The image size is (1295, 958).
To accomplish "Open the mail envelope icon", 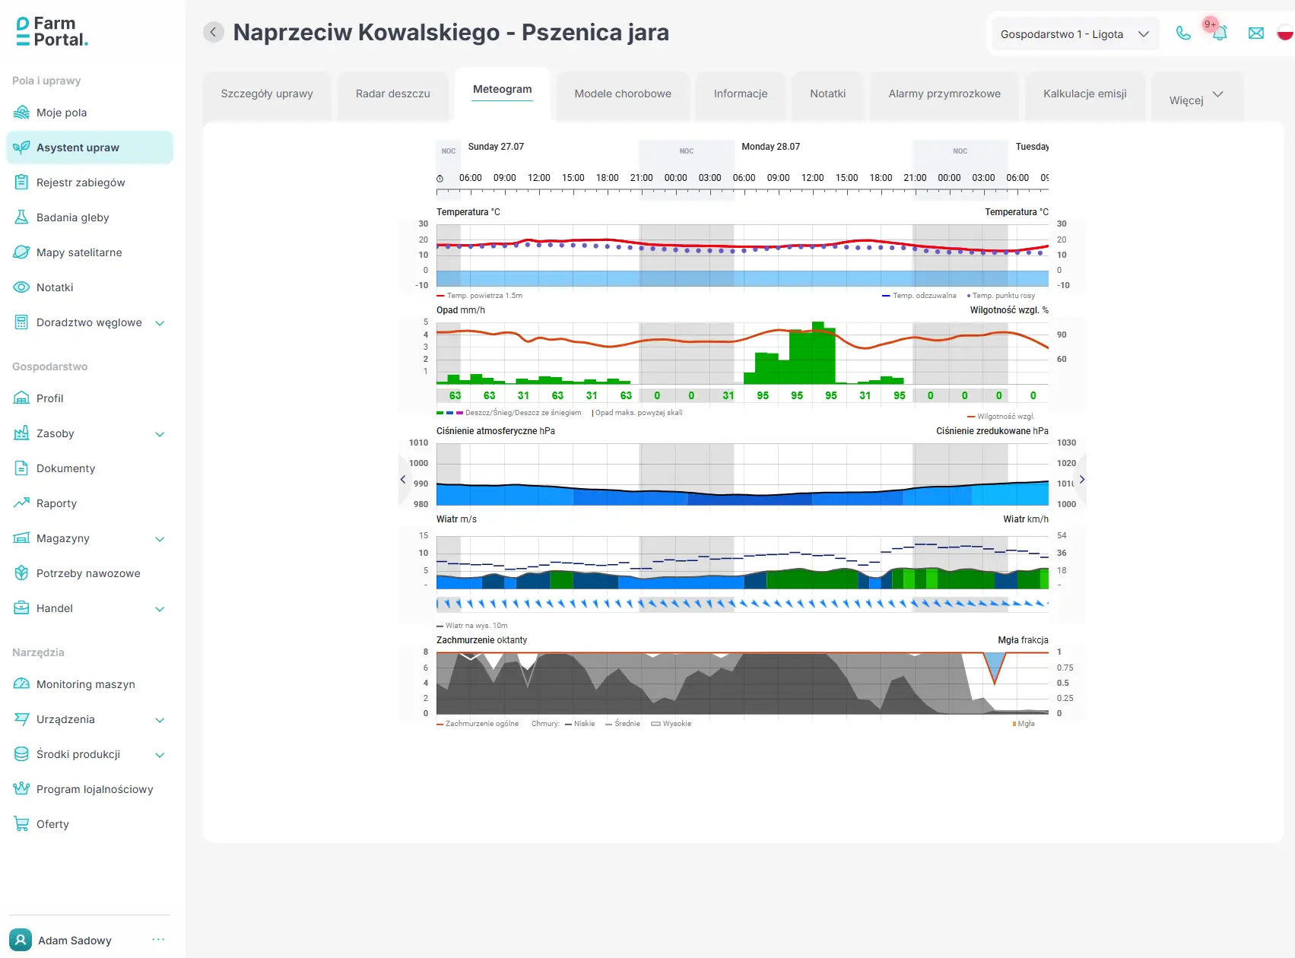I will click(x=1256, y=33).
